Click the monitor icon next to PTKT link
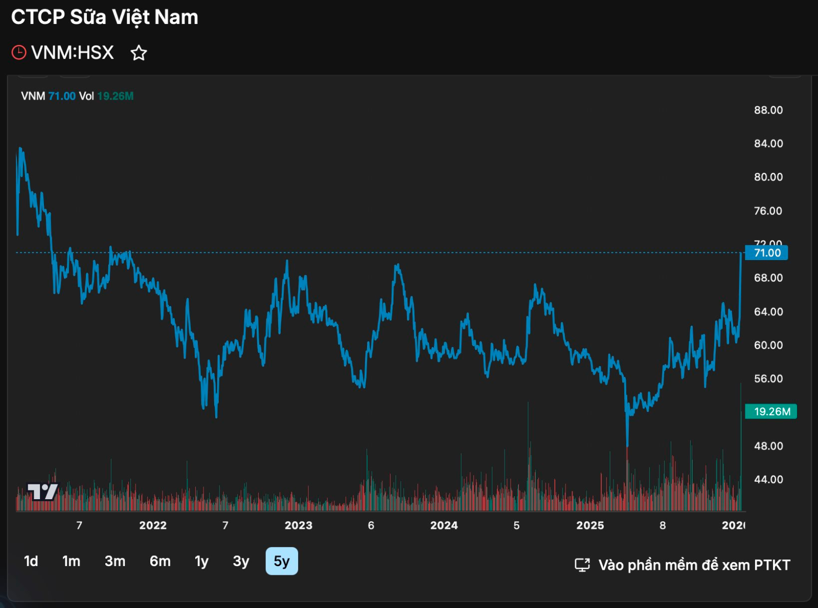Screen dimensions: 818x608 [x=582, y=565]
